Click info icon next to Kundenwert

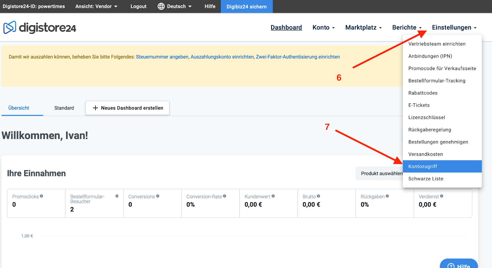[273, 196]
